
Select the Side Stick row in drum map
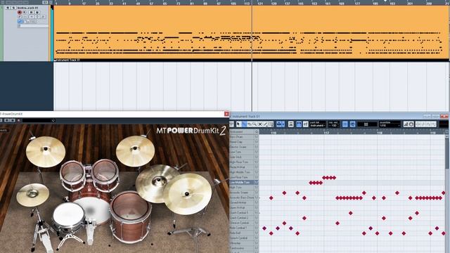coord(242,157)
